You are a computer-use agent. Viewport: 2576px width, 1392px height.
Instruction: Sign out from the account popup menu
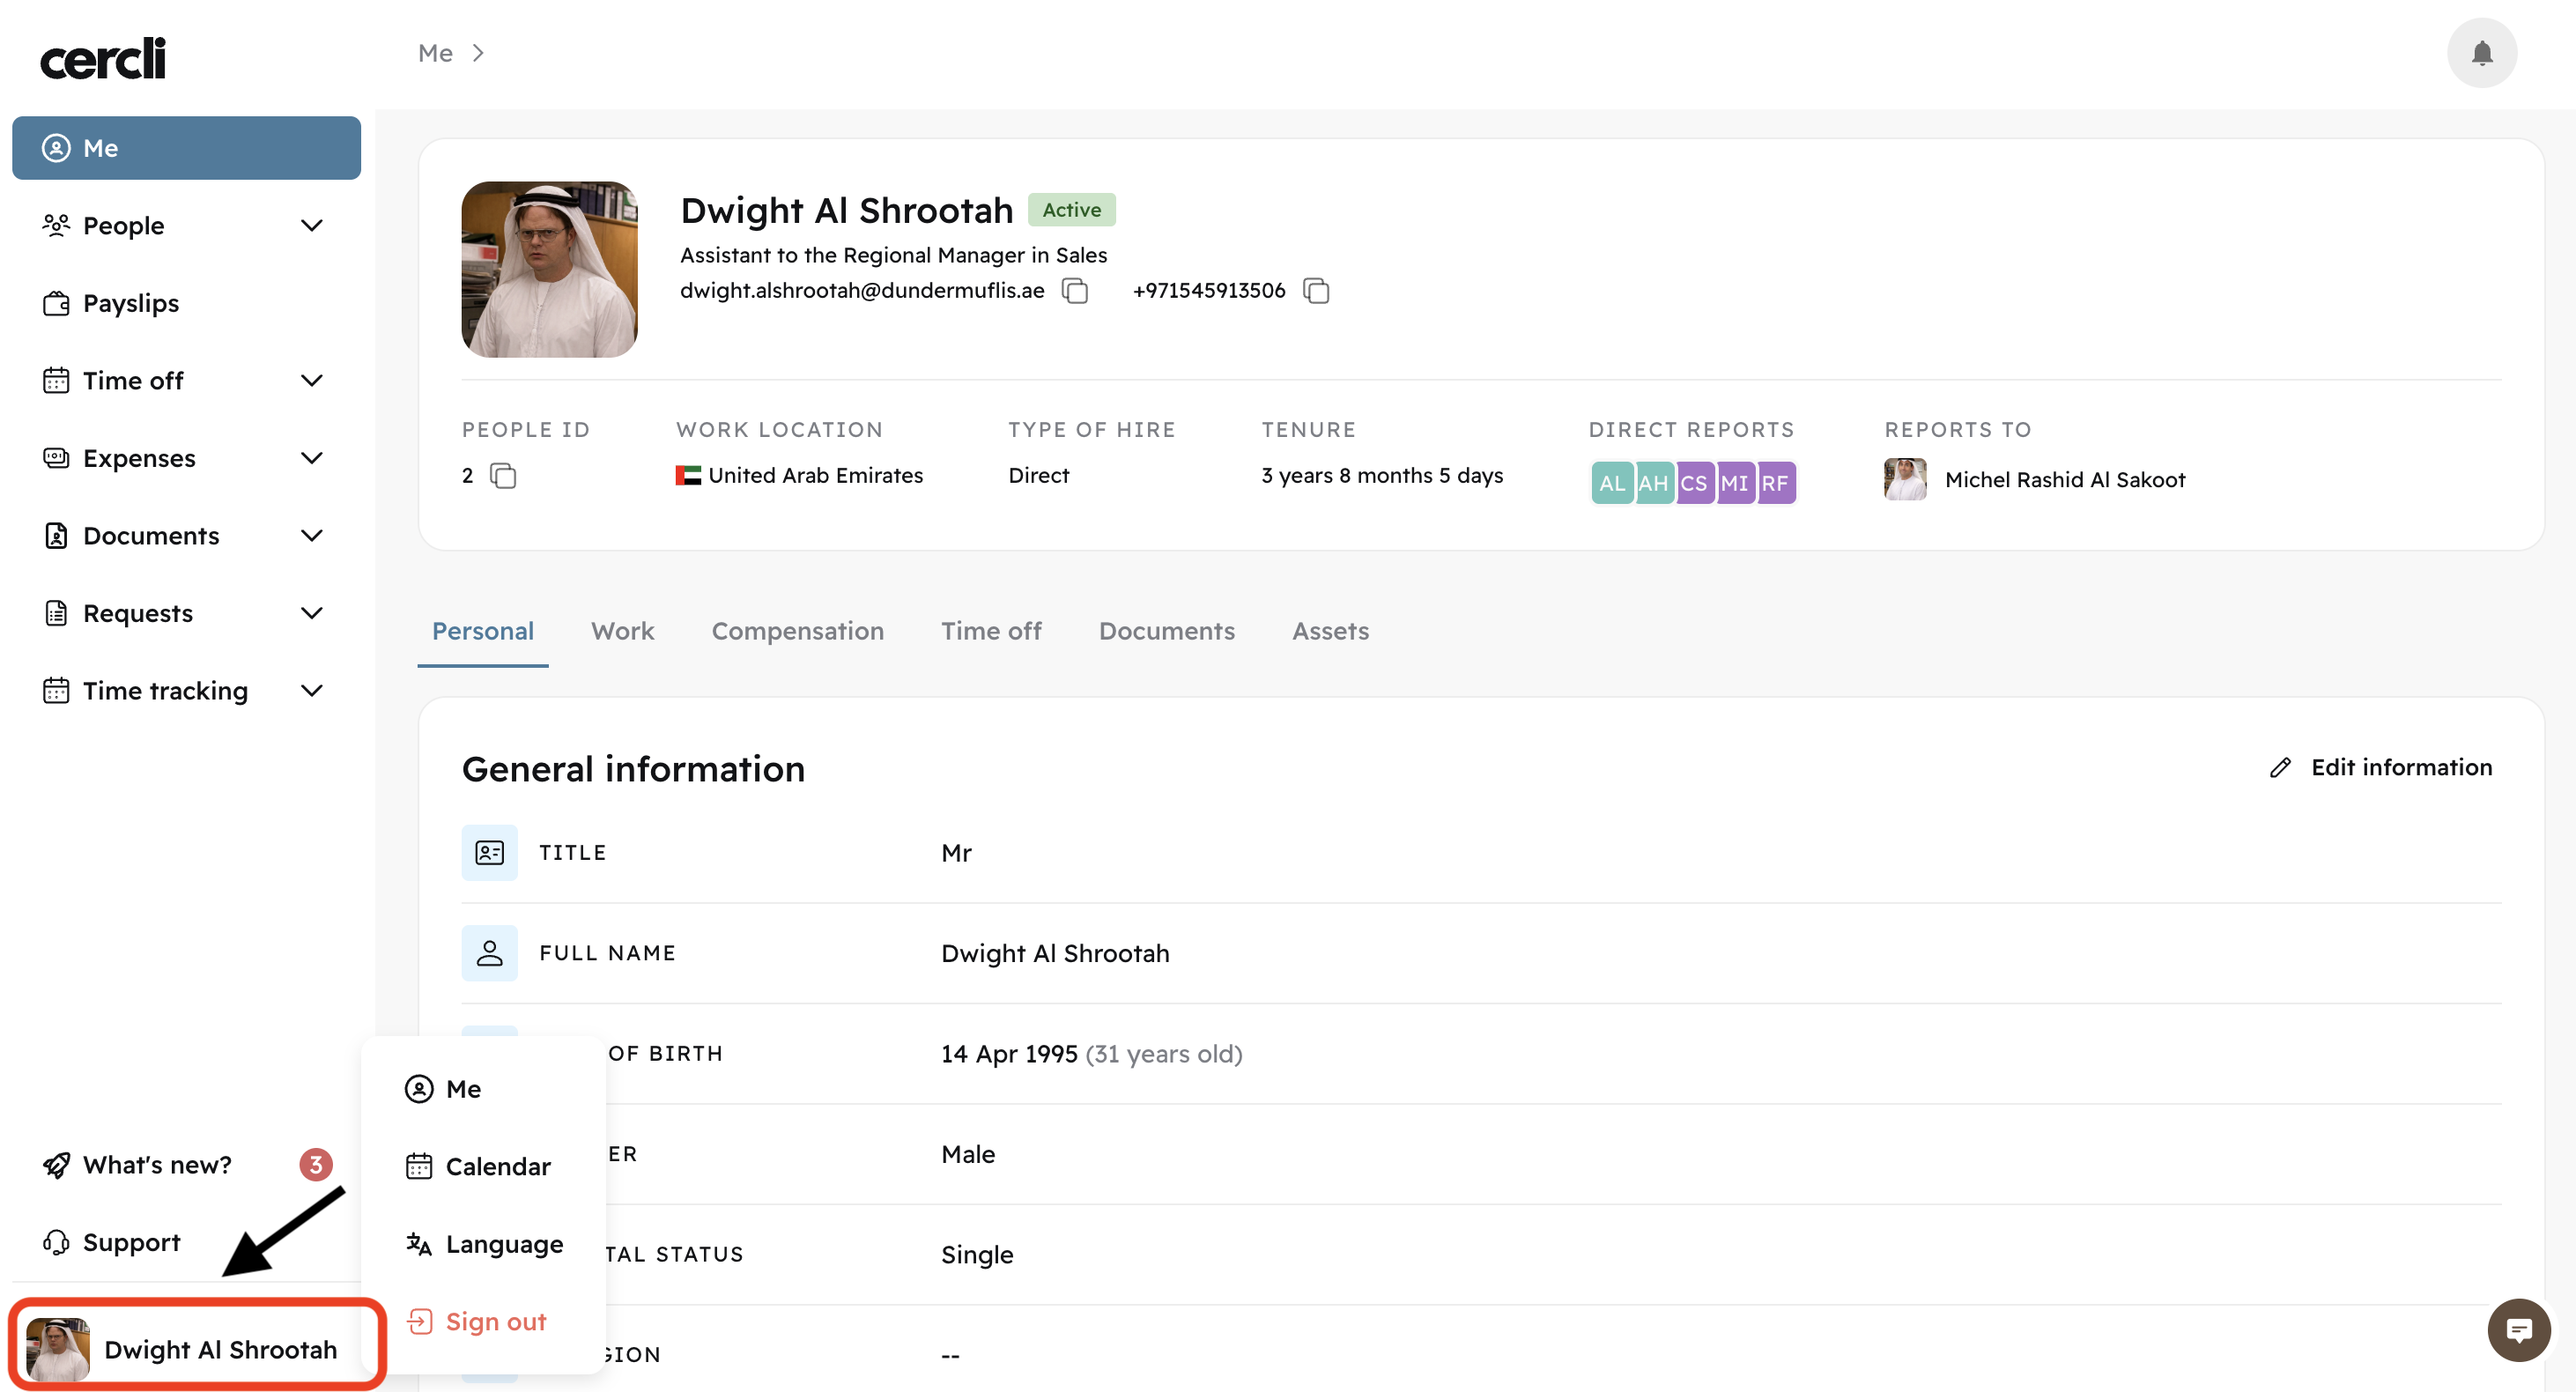coord(484,1322)
